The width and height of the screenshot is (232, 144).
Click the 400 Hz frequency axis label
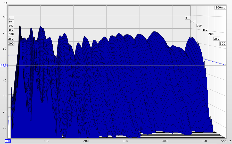[x=165, y=141]
